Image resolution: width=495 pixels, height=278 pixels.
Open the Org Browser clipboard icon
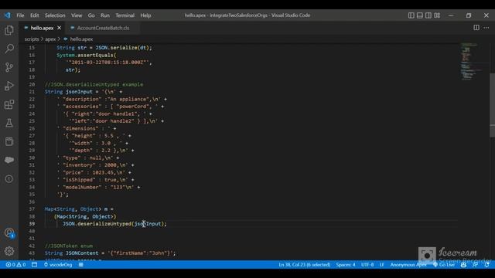tap(9, 141)
